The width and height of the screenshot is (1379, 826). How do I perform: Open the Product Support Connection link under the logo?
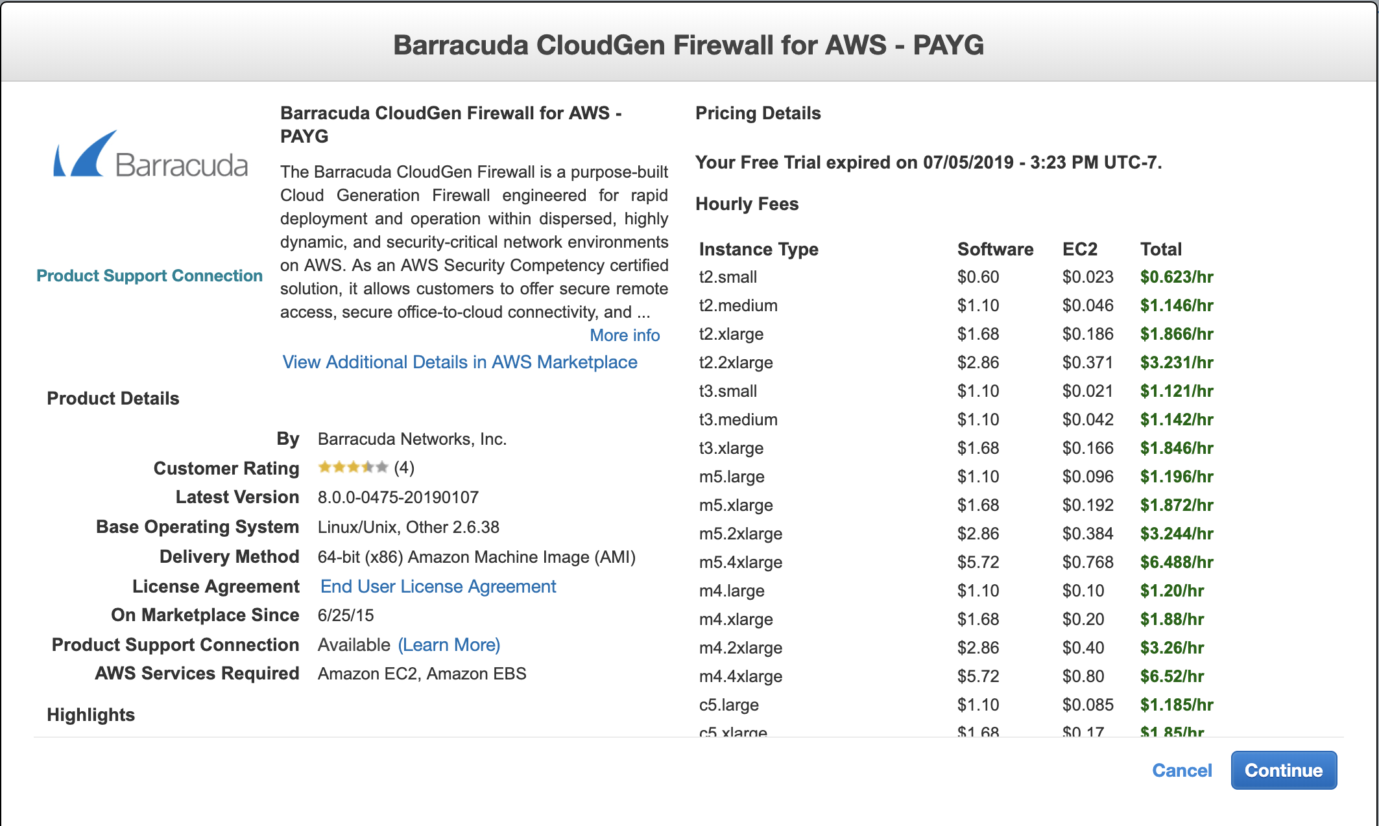[x=149, y=276]
